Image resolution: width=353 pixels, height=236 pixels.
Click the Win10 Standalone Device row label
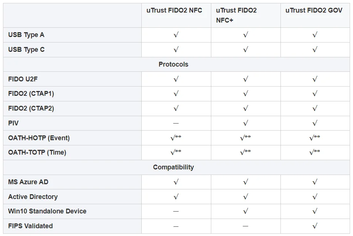[x=47, y=211]
